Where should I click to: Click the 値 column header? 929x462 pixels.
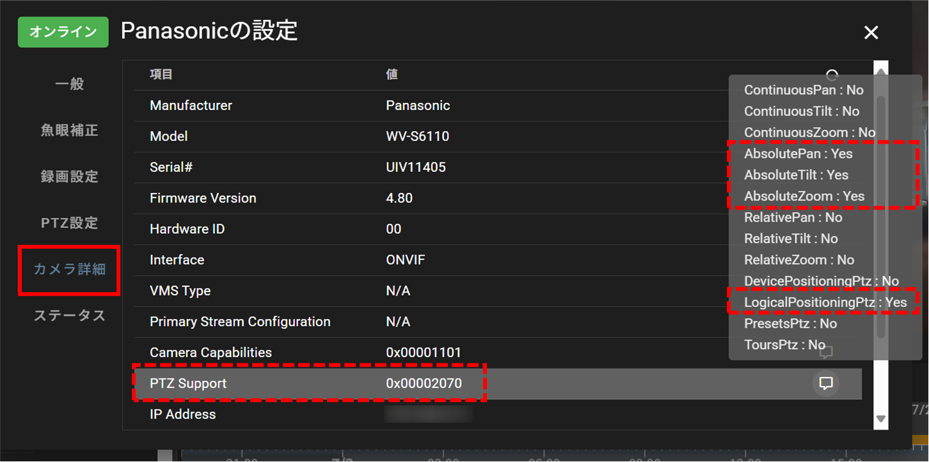pyautogui.click(x=392, y=74)
